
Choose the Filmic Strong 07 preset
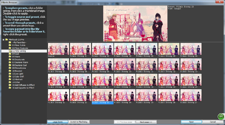pyautogui.click(x=58, y=64)
